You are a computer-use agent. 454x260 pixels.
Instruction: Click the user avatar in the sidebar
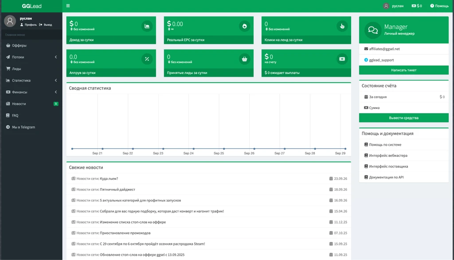click(x=10, y=21)
